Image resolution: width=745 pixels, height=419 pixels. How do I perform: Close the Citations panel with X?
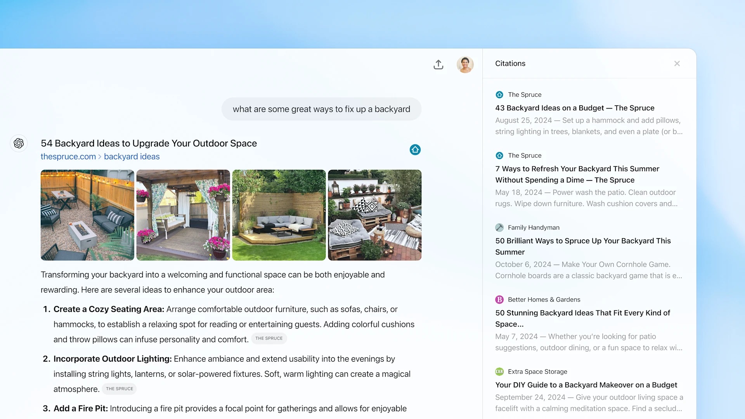(x=677, y=64)
